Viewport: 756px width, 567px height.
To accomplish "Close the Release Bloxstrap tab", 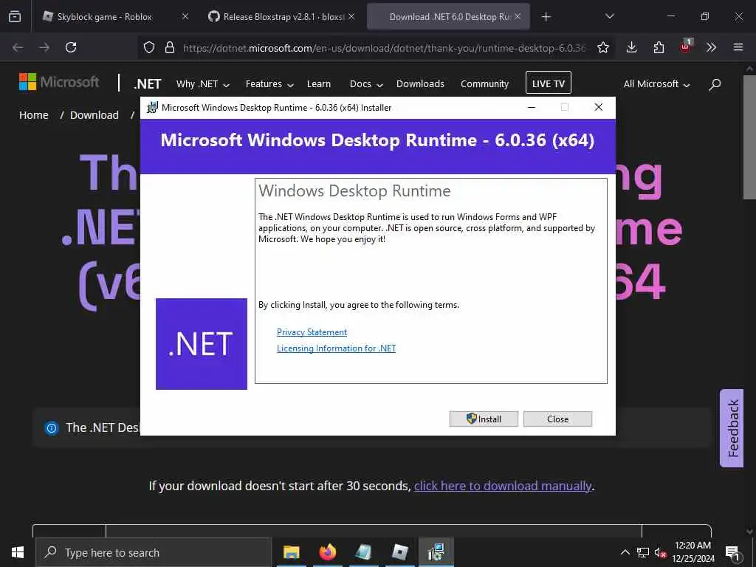I will [351, 16].
